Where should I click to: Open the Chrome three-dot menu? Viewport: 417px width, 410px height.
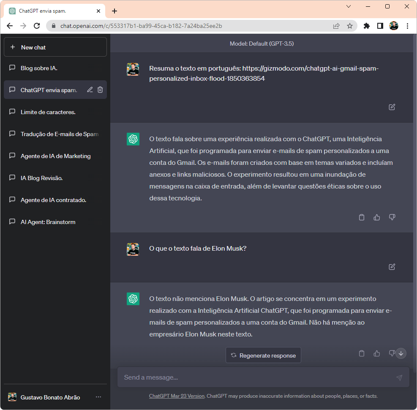(407, 26)
